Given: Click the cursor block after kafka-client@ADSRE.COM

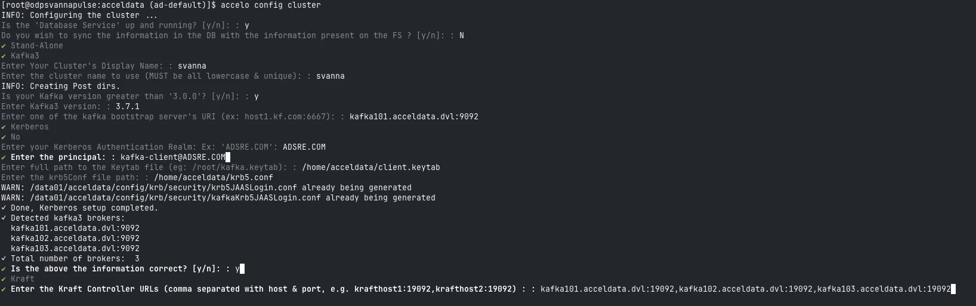Looking at the screenshot, I should pos(228,157).
